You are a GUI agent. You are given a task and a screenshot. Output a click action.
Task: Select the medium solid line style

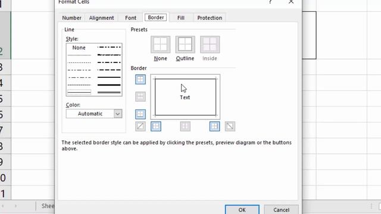coord(109,77)
